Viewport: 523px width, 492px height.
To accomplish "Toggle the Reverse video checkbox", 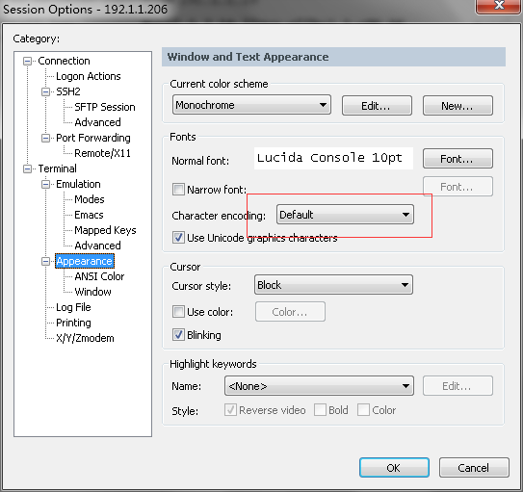I will click(230, 410).
